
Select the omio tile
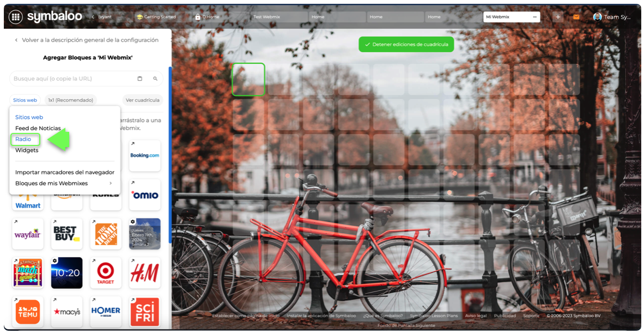coord(144,195)
